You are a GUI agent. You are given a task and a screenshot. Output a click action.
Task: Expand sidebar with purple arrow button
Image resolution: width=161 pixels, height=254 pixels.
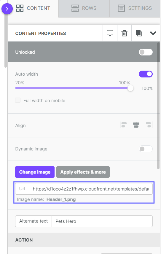[7, 9]
